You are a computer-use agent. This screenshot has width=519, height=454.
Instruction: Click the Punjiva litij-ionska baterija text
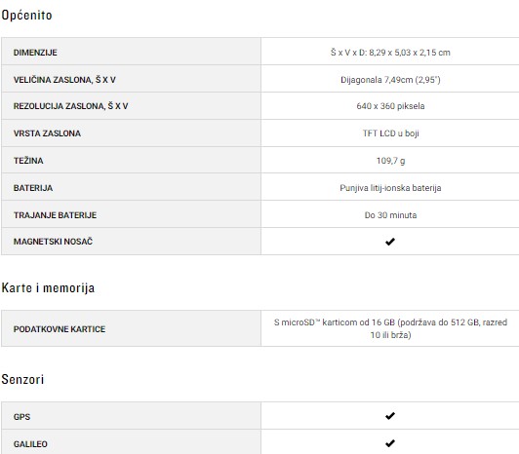[x=390, y=188]
